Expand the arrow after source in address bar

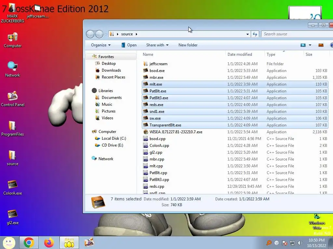136,34
